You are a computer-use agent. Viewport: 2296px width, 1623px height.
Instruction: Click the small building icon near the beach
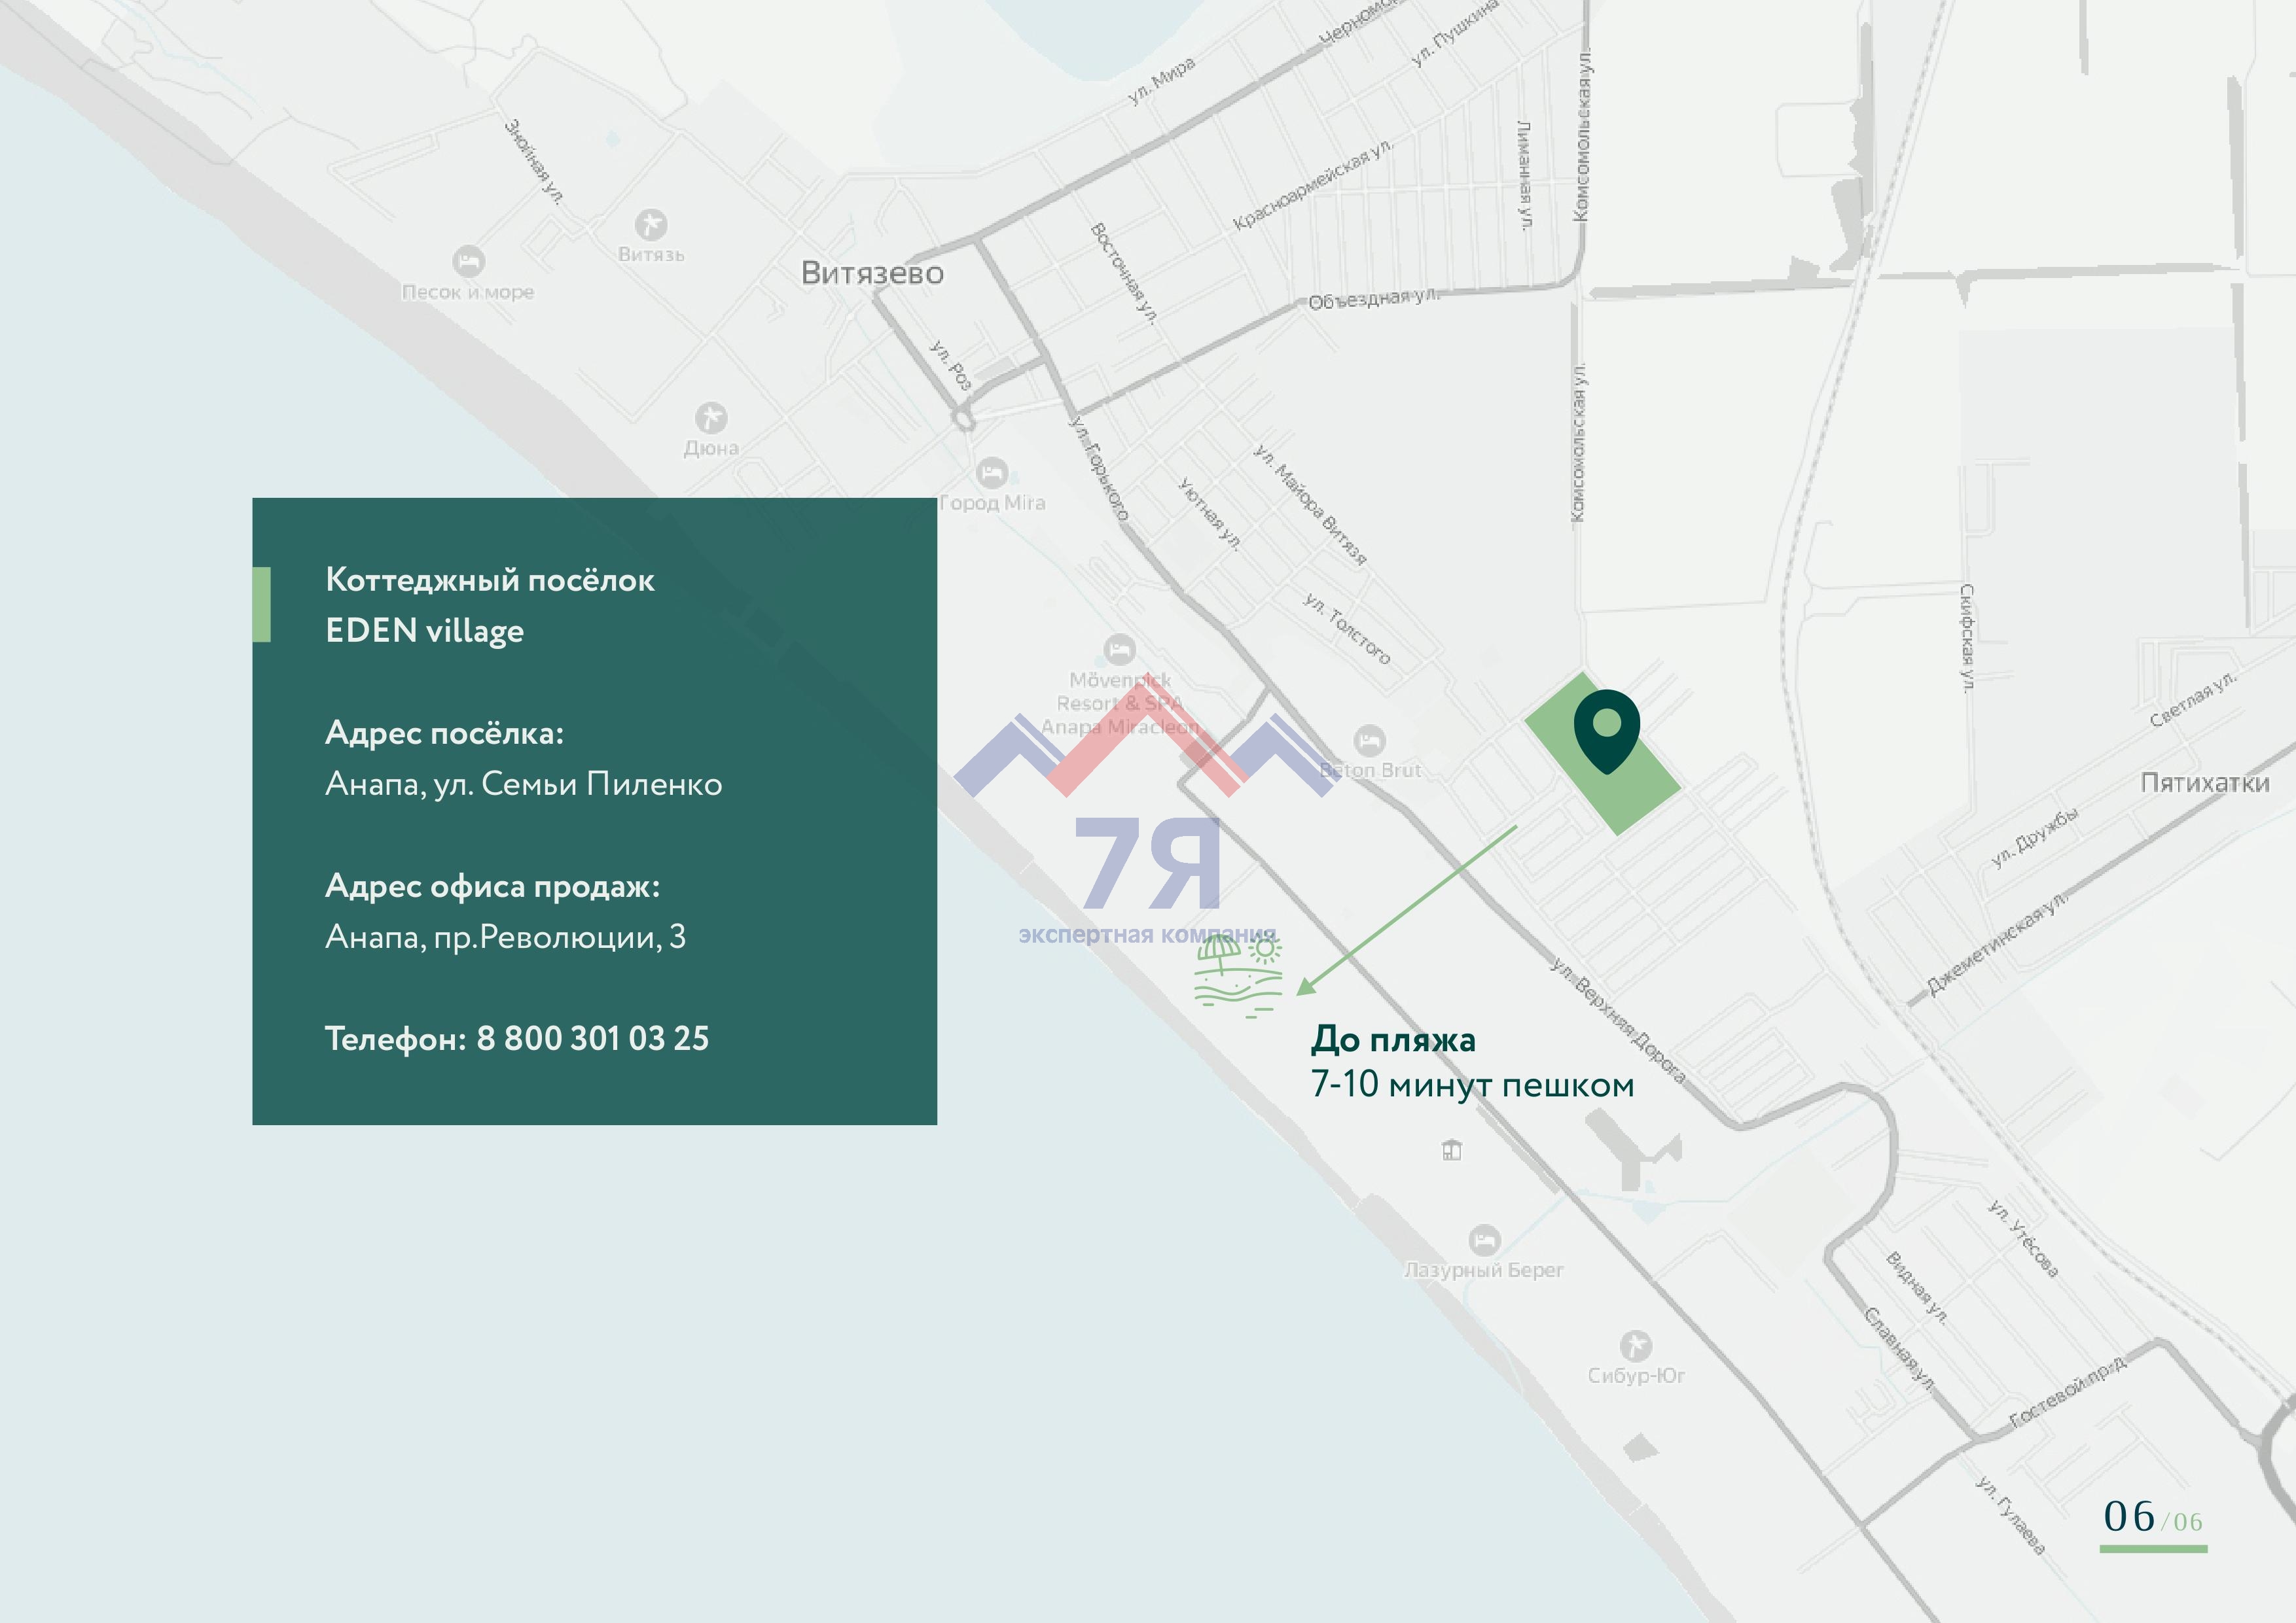[1452, 1150]
